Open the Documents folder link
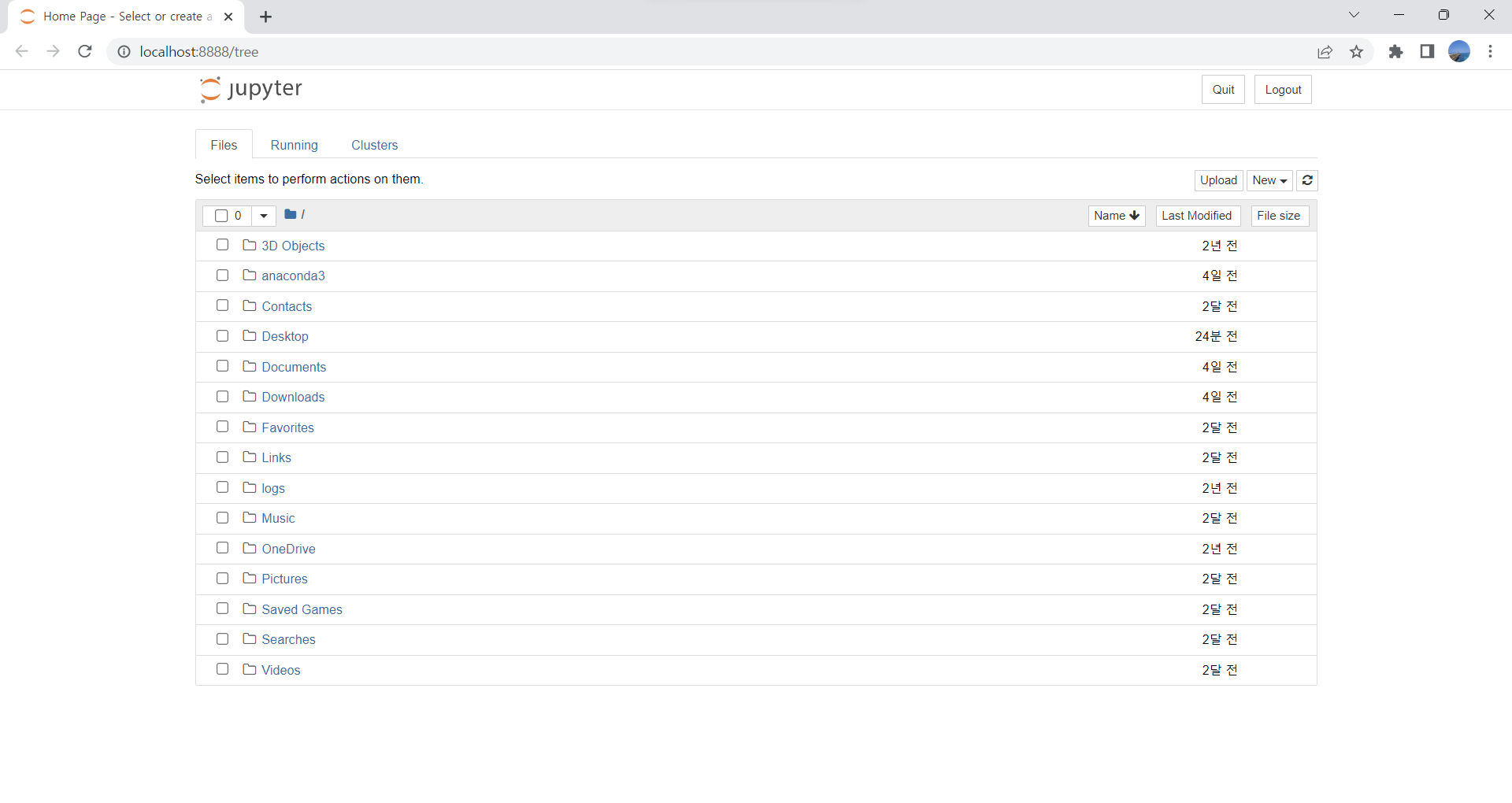 (294, 367)
